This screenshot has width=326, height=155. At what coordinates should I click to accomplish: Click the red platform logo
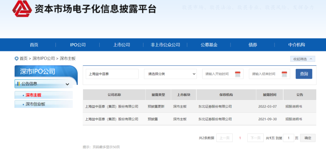point(22,8)
